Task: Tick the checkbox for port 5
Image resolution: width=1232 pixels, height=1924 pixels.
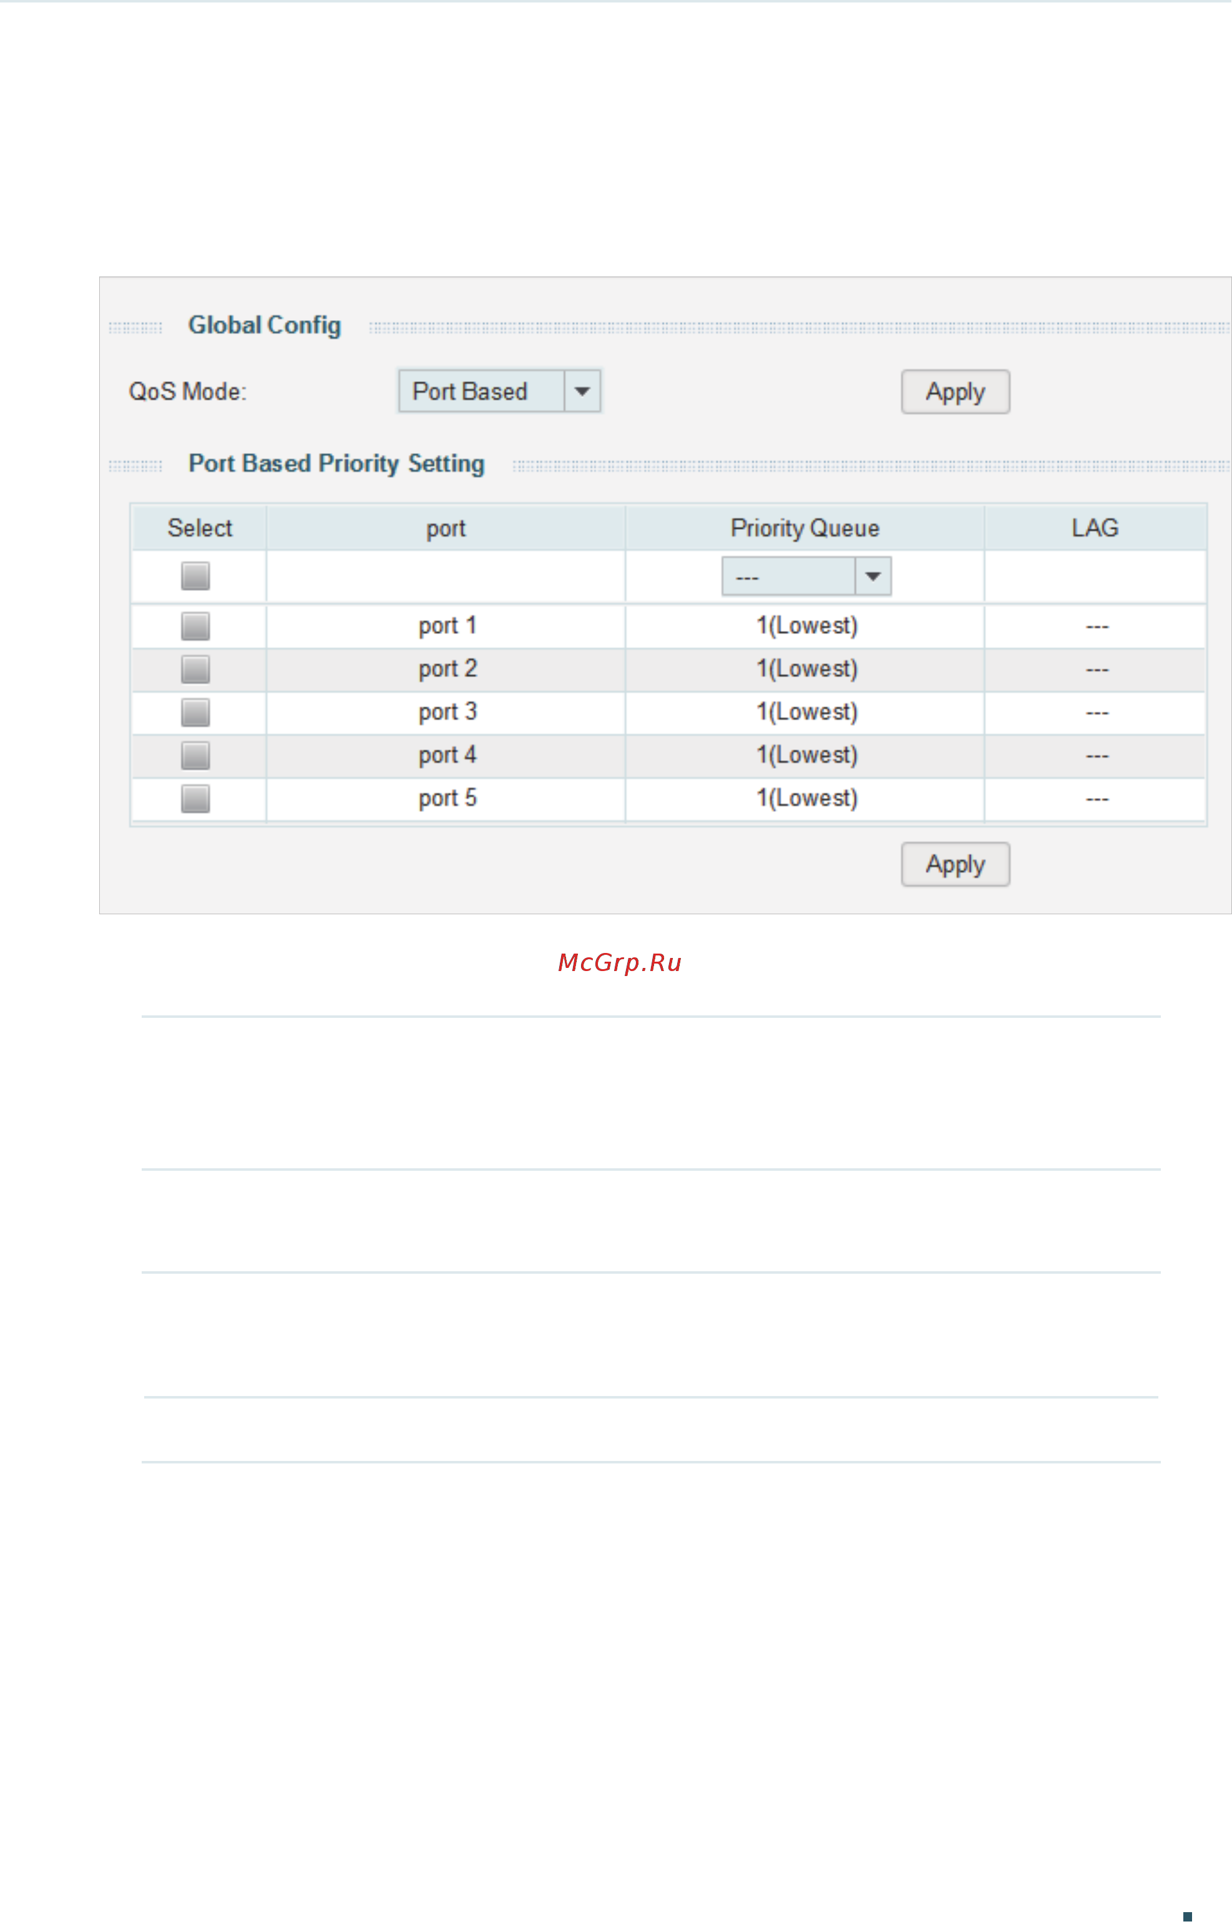Action: (195, 798)
